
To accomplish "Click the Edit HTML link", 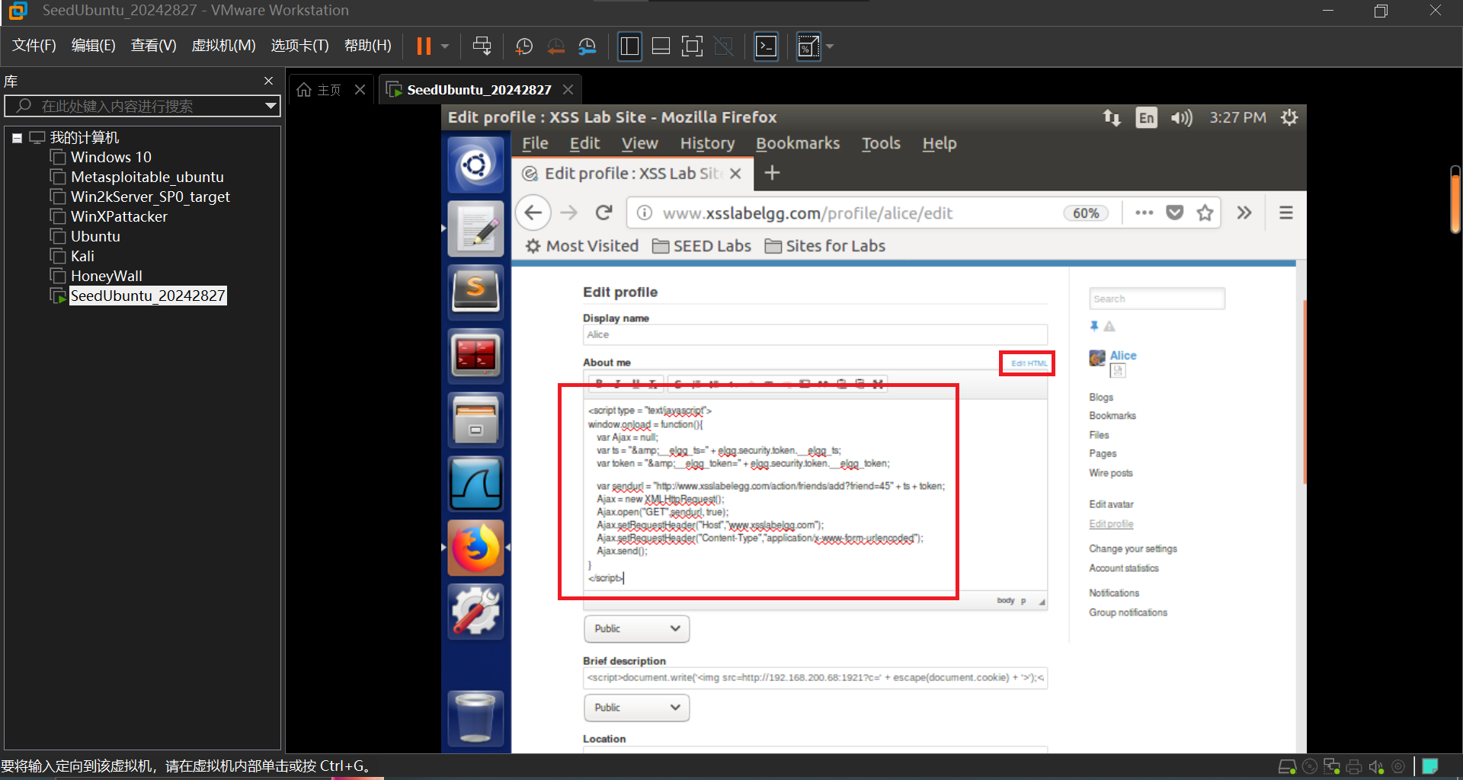I will coord(1029,363).
